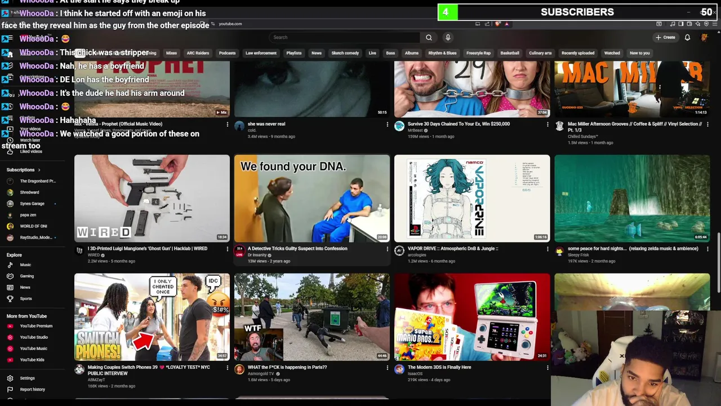Select the Sketch comedy filter chip
Viewport: 721px width, 406px height.
coord(345,53)
